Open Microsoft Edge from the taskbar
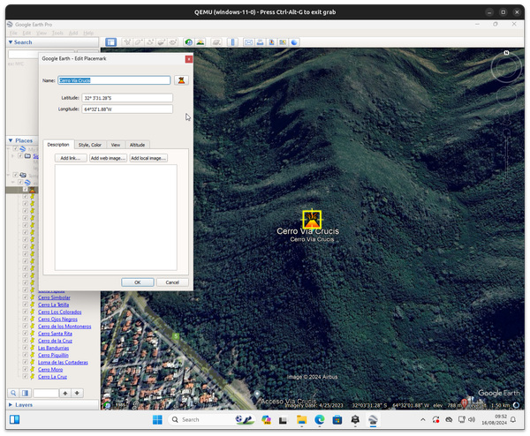The image size is (530, 436). (320, 420)
